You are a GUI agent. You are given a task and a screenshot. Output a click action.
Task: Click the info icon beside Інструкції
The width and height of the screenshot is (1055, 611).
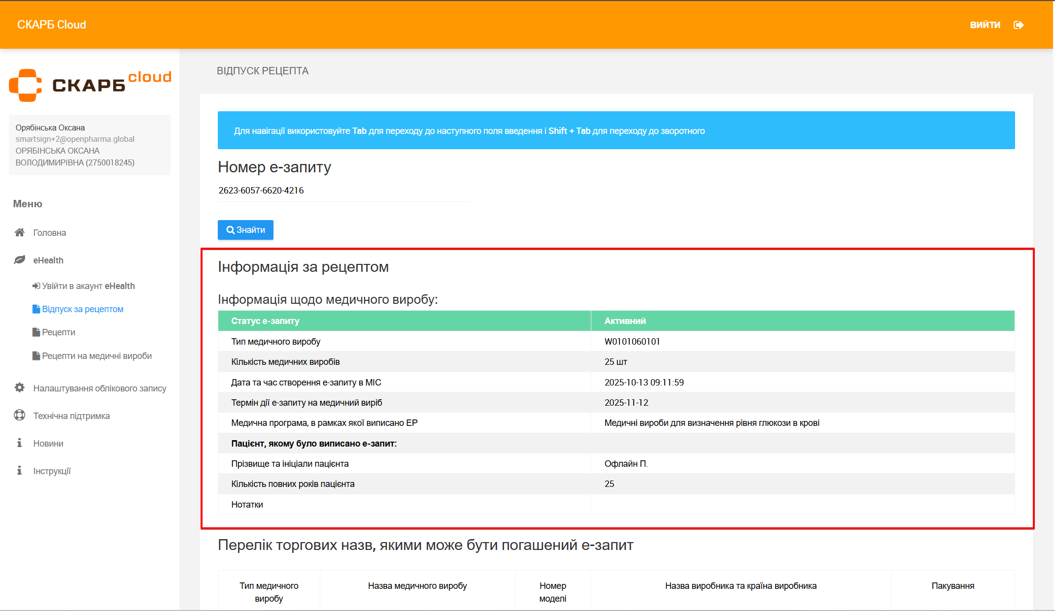(19, 471)
